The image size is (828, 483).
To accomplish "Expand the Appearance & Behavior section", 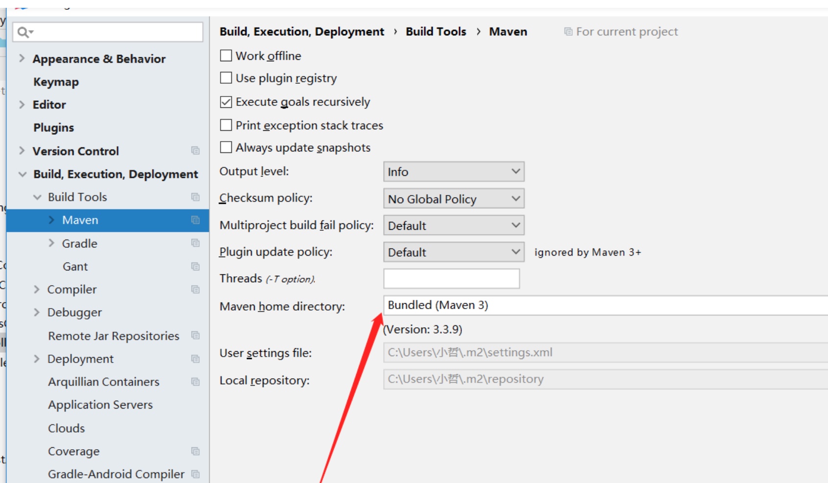I will pyautogui.click(x=22, y=58).
